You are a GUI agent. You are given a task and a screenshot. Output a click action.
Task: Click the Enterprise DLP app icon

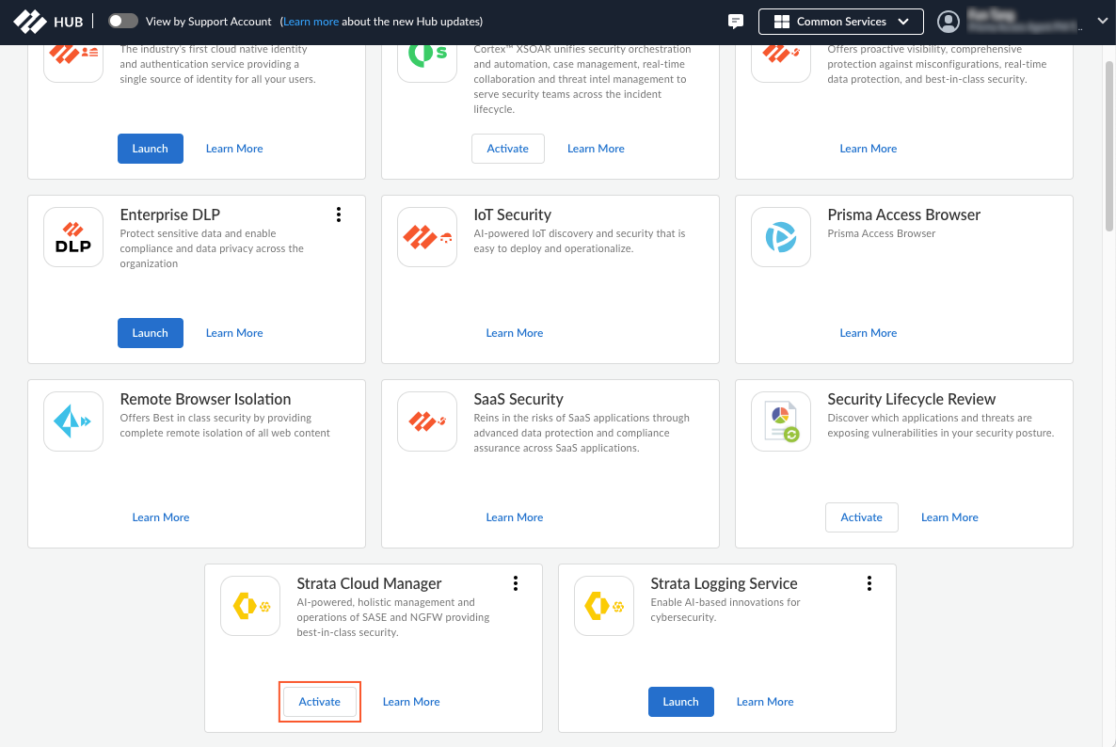(x=73, y=237)
